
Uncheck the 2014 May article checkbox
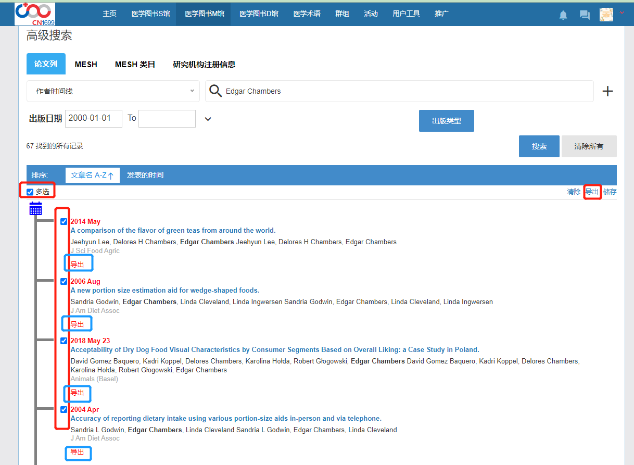coord(64,222)
